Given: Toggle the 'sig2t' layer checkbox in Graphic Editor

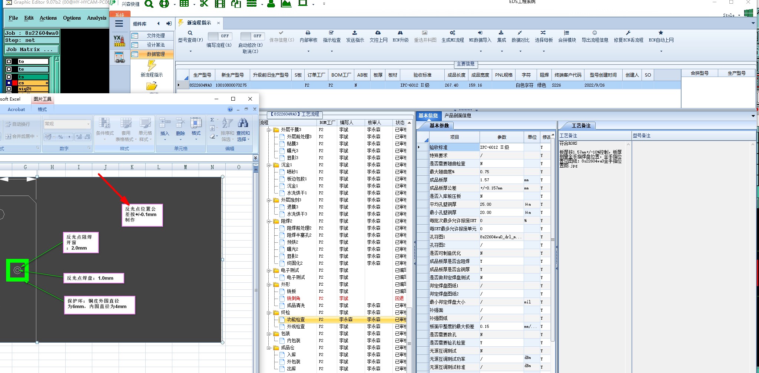Looking at the screenshot, I should point(9,89).
